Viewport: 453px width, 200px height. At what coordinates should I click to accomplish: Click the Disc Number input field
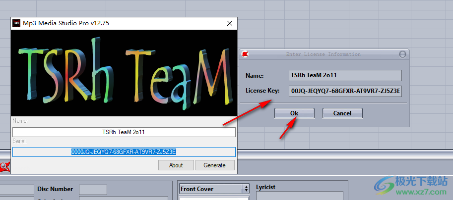(93, 190)
